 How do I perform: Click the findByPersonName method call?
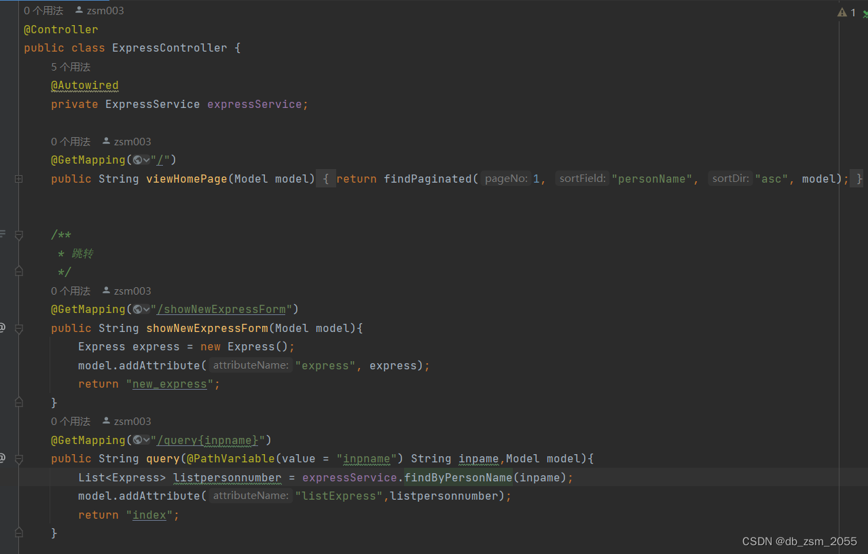tap(458, 478)
